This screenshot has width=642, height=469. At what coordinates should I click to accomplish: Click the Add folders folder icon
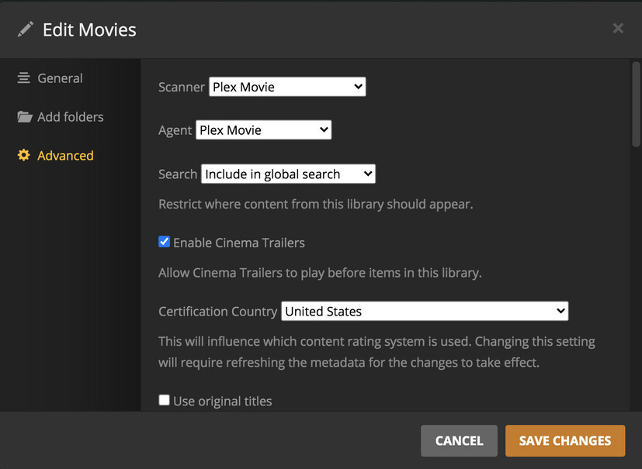click(24, 117)
